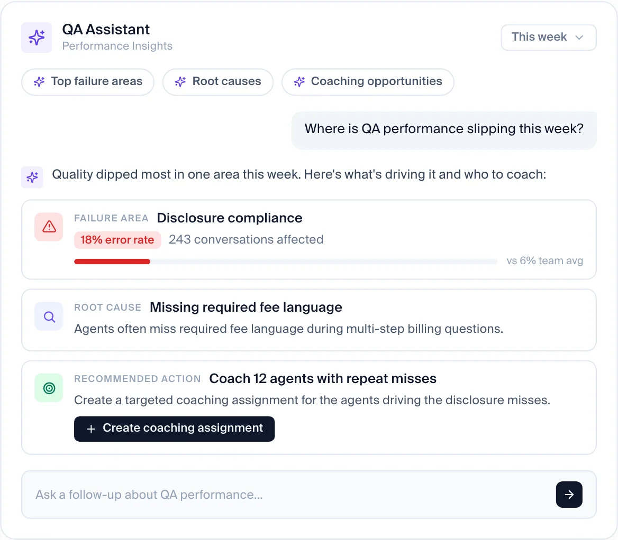Select the Top failure areas suggestion chip
Viewport: 618px width, 540px height.
tap(88, 82)
